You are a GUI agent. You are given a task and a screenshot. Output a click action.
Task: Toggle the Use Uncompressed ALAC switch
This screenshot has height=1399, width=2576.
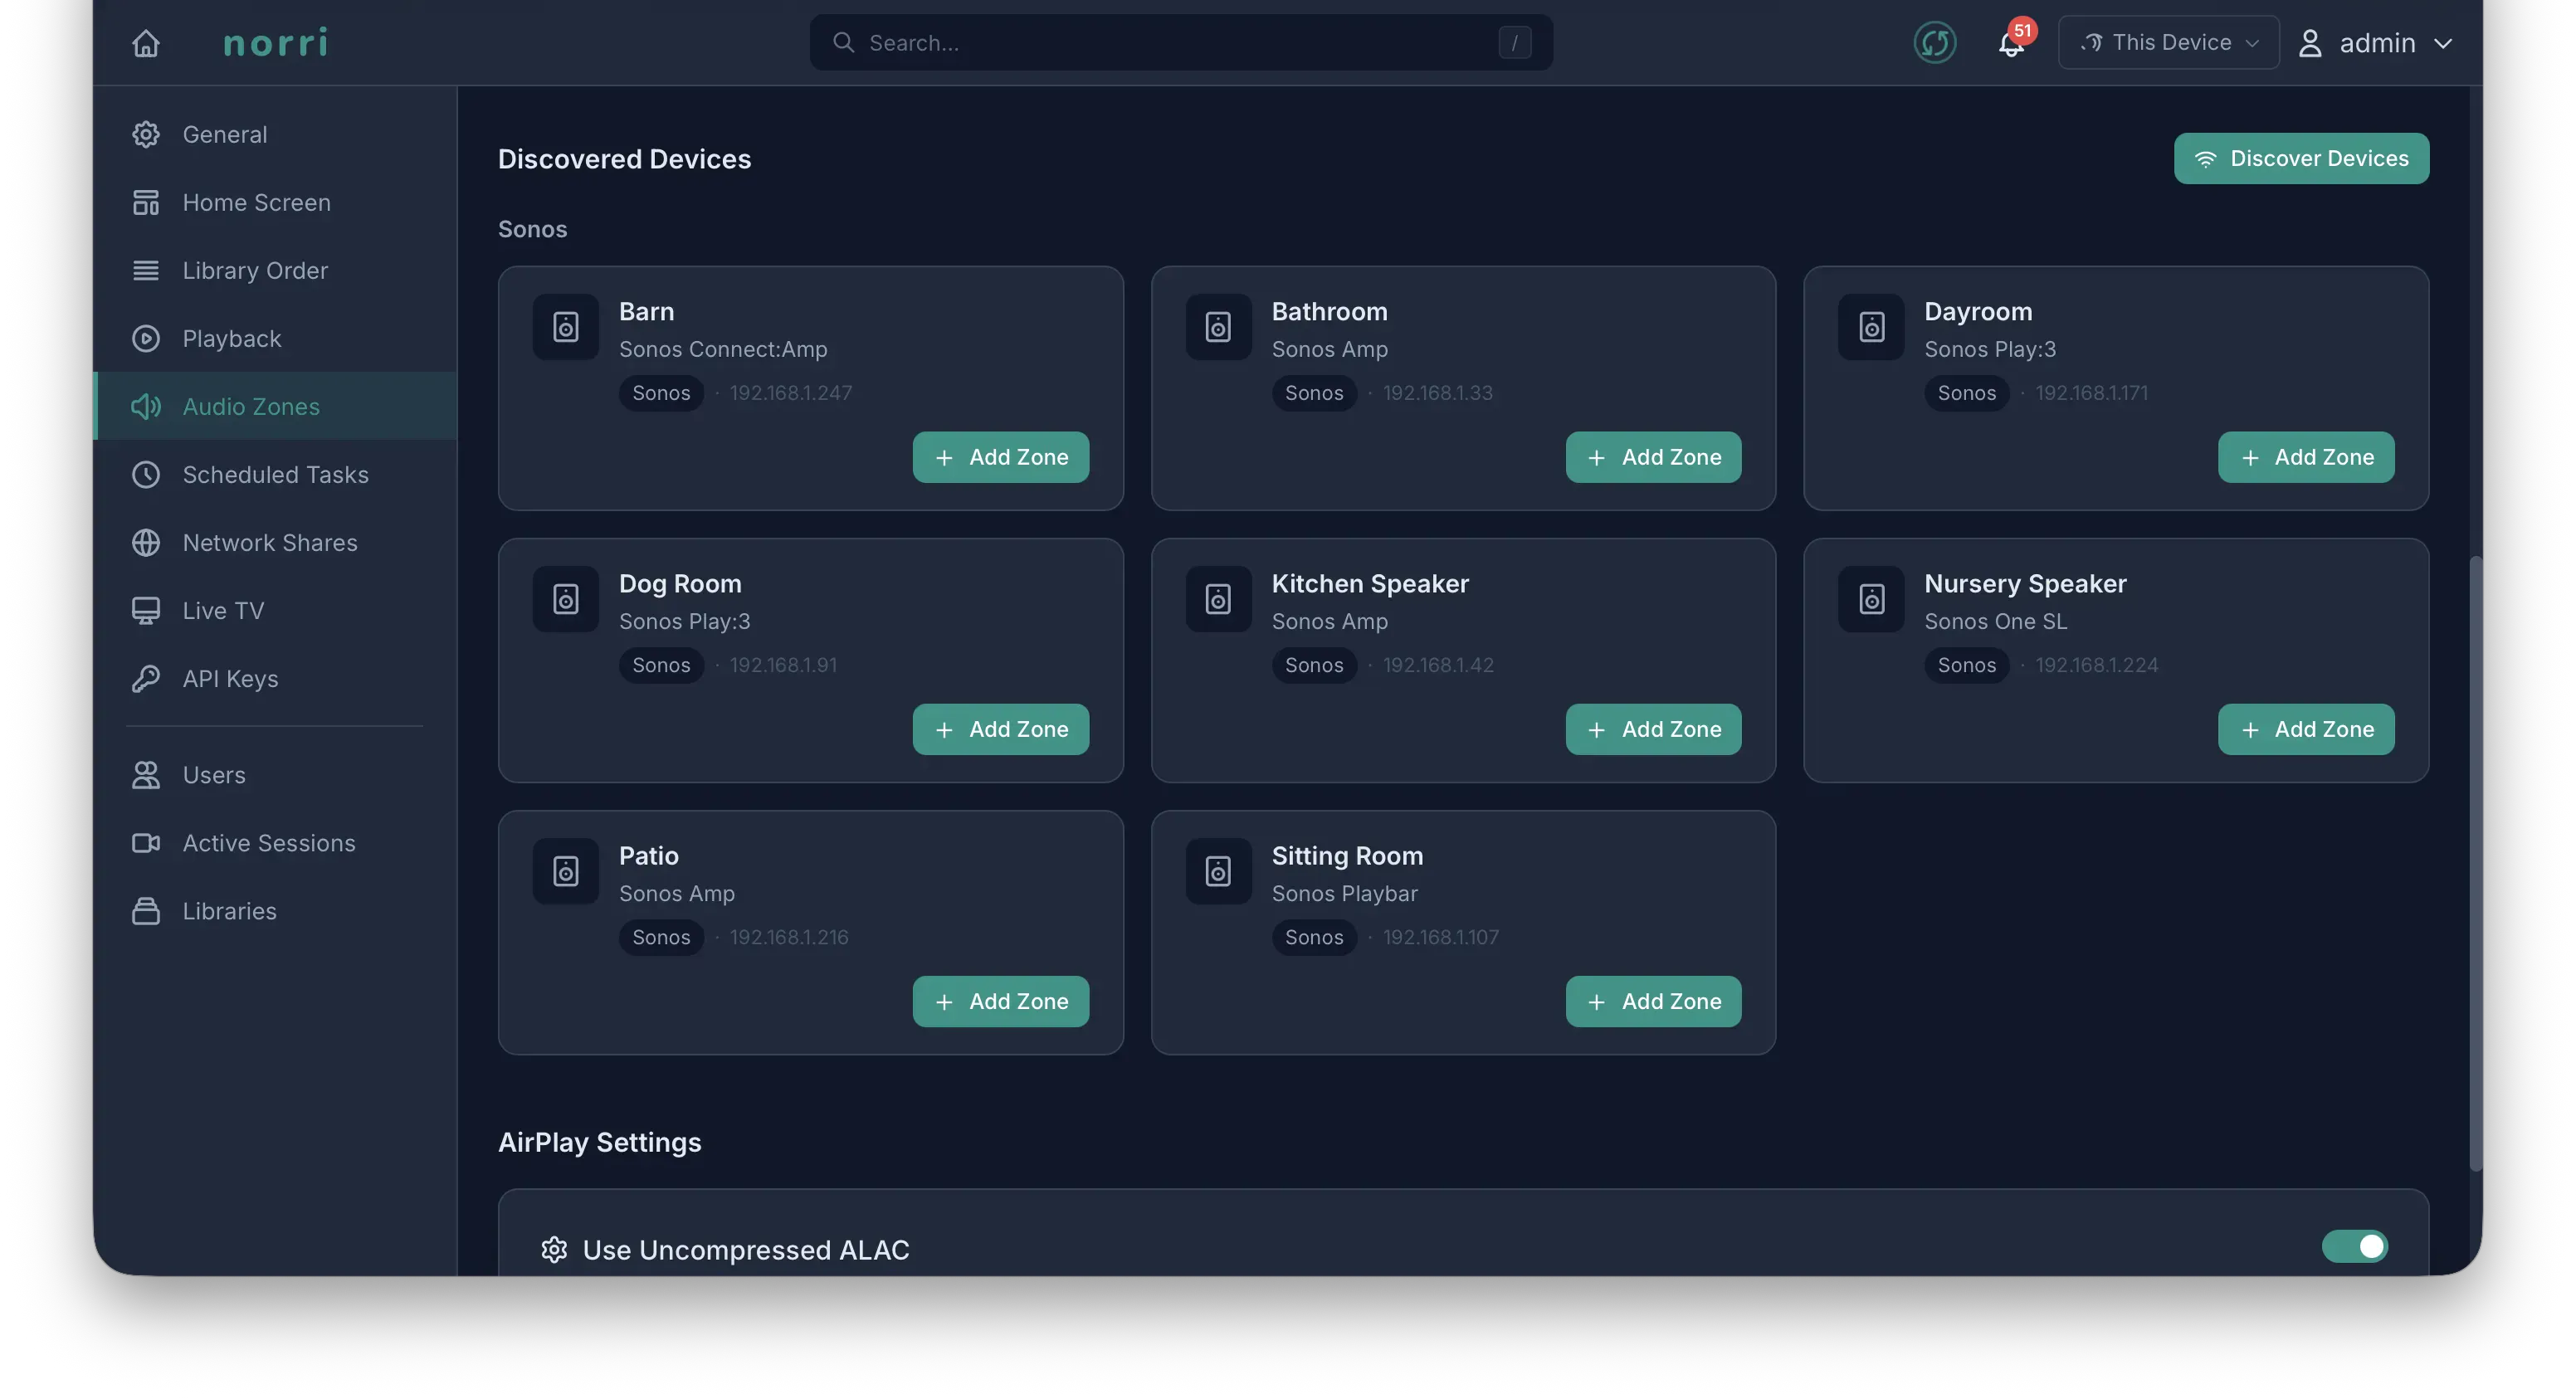pyautogui.click(x=2354, y=1247)
